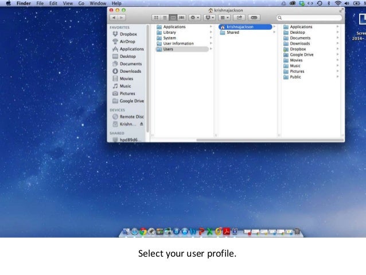Launch Google Chrome from the Dock
366x275 pixels.
pos(143,231)
